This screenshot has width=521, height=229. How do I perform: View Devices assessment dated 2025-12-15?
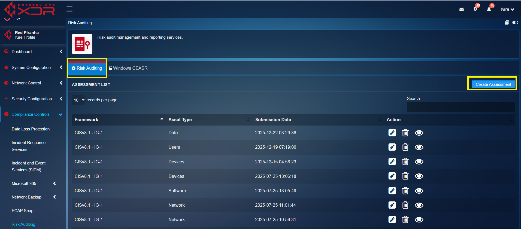419,162
